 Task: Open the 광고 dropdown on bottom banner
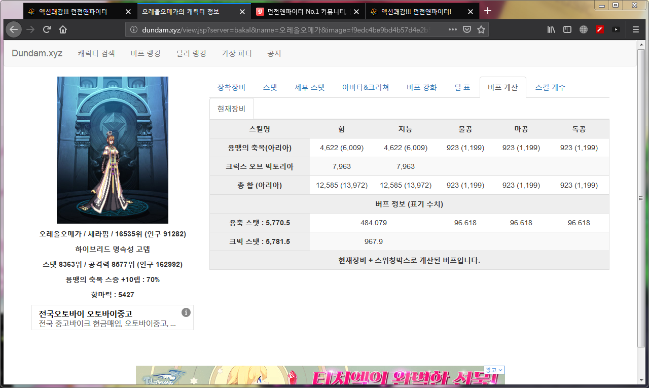coord(494,370)
